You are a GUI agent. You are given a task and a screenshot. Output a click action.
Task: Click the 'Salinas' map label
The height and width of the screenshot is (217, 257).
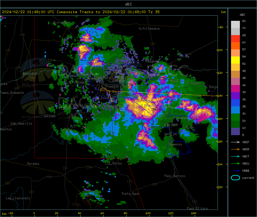49,116
